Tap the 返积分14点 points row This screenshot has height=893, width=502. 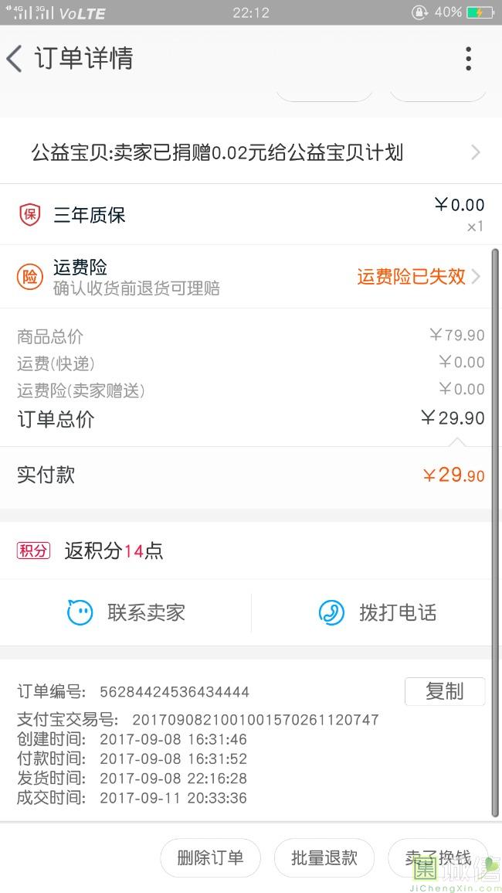click(x=114, y=551)
